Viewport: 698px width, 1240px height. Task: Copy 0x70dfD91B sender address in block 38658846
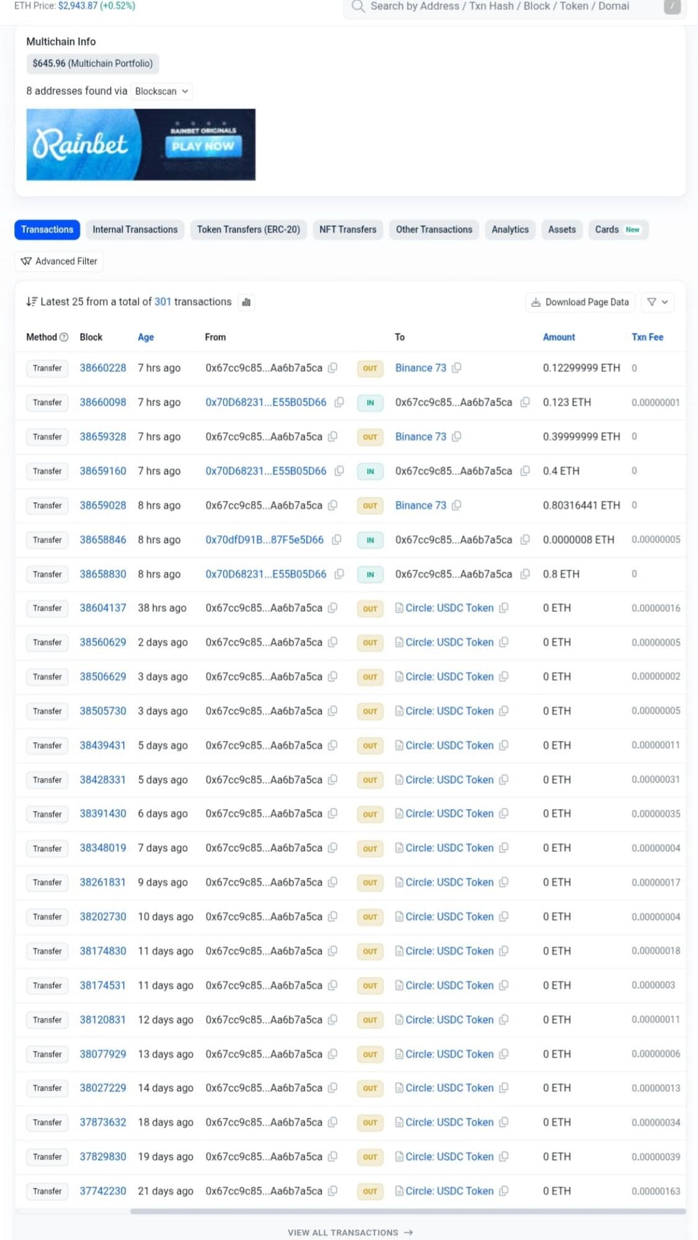pyautogui.click(x=337, y=539)
